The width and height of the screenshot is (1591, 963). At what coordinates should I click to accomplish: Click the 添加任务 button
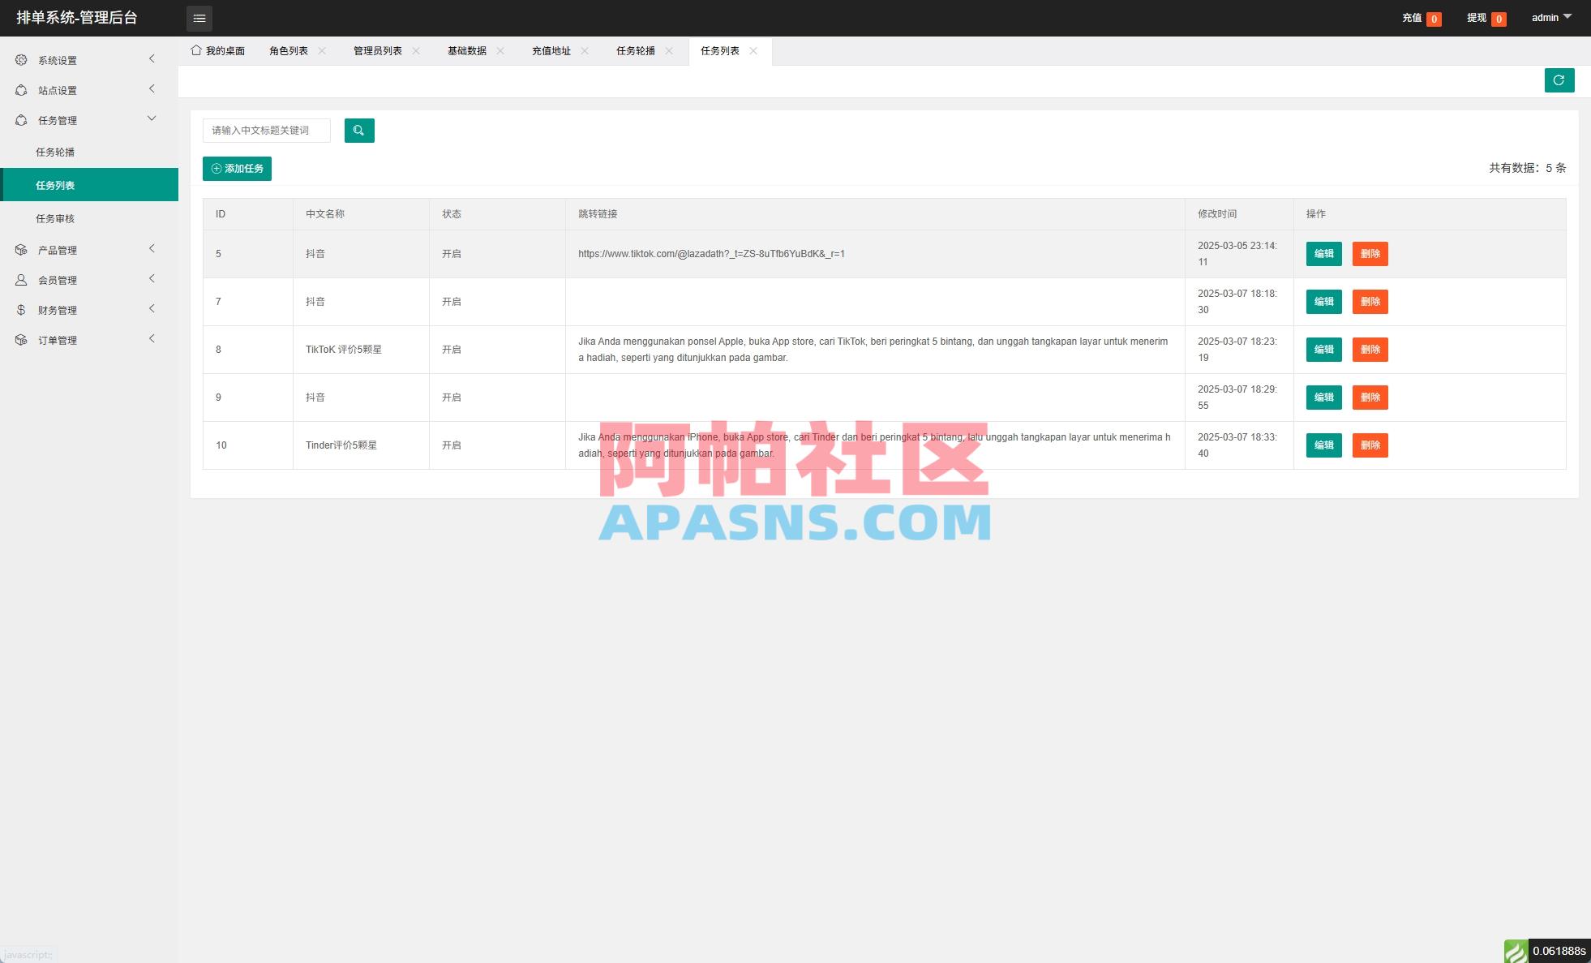[237, 168]
